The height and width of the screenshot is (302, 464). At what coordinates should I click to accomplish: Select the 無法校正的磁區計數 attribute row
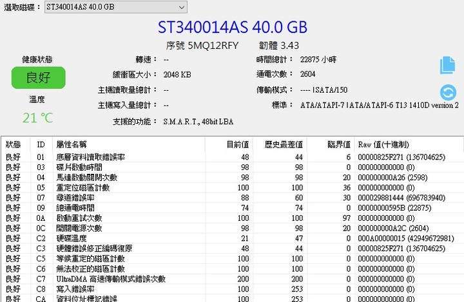233,269
